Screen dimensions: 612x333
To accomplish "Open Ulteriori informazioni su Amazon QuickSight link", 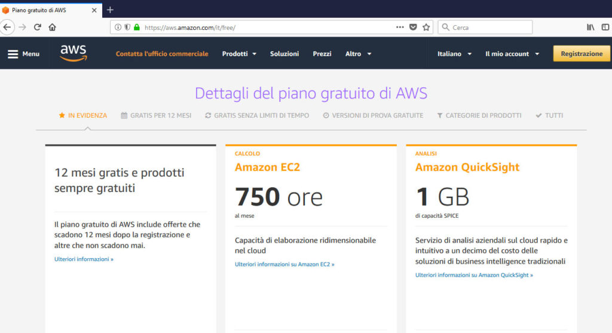I will [x=474, y=275].
